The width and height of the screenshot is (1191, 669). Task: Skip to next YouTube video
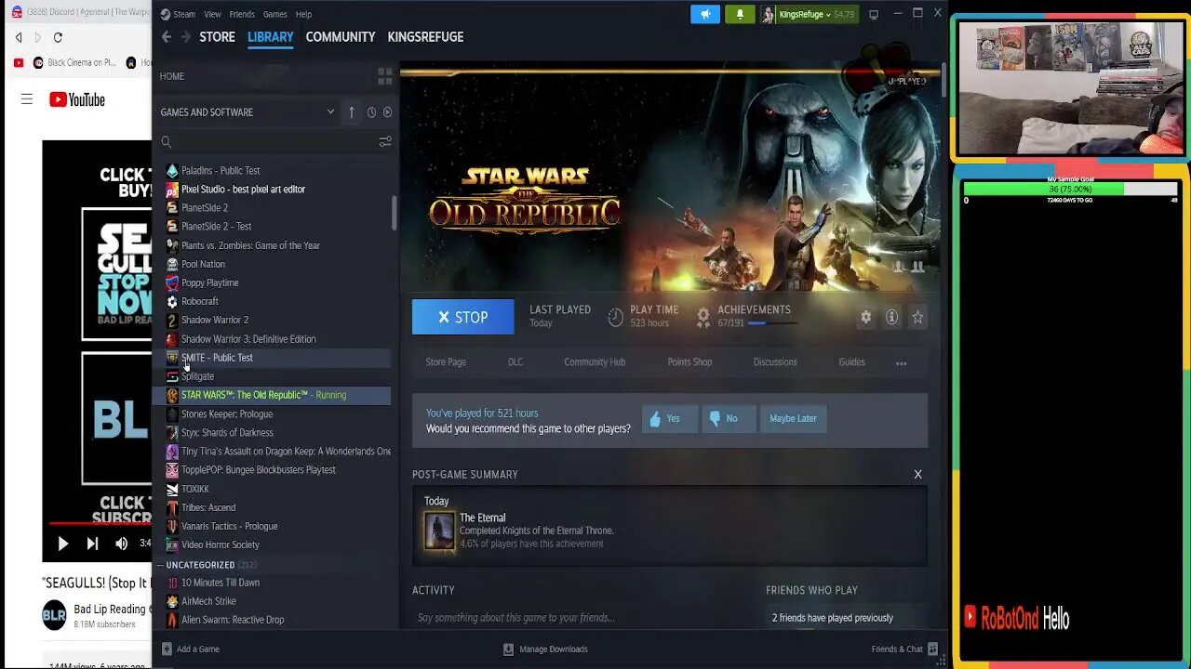pos(92,544)
